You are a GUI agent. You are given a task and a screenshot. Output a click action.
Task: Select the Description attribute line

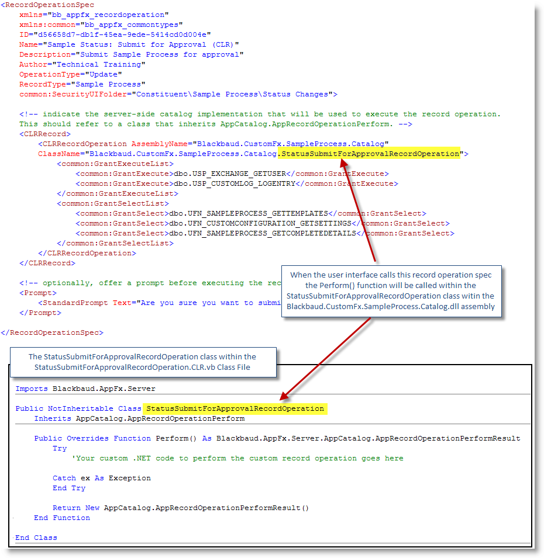tap(132, 55)
